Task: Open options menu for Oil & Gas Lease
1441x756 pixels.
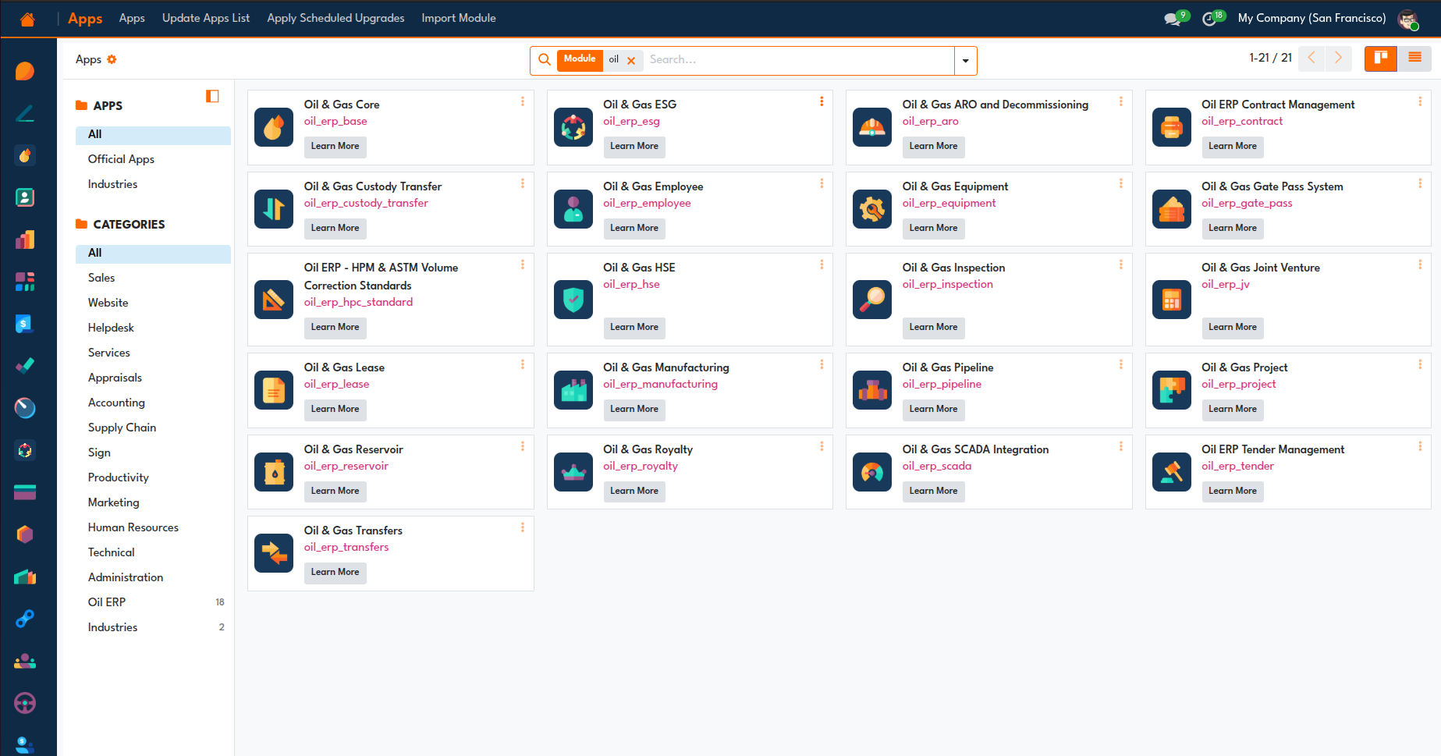Action: tap(523, 364)
